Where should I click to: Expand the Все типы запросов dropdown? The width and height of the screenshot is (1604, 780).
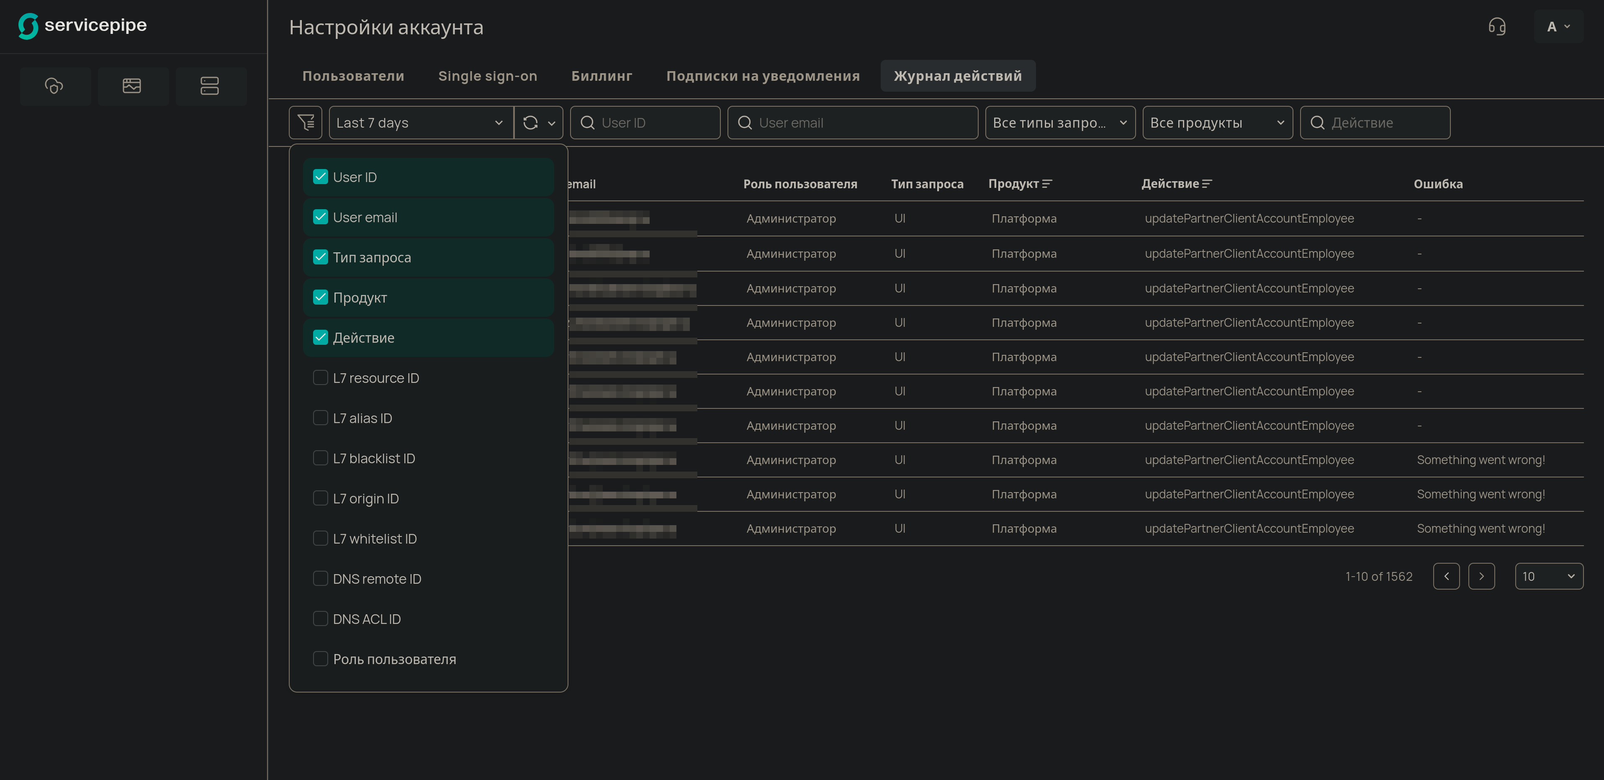point(1060,123)
